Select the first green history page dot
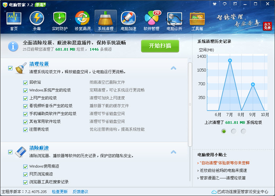Screen dimensions: 275x196 click(224, 131)
